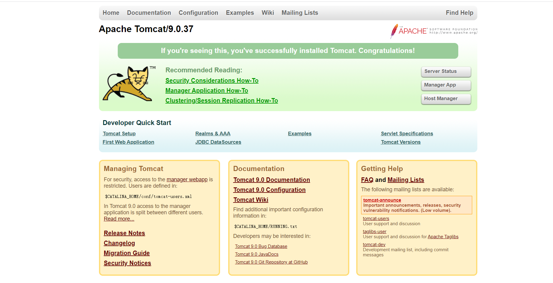Screen dimensions: 553x283
Task: Click the Server Status button
Action: (446, 71)
